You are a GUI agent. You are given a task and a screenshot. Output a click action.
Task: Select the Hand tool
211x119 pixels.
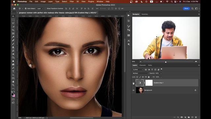coord(13,82)
